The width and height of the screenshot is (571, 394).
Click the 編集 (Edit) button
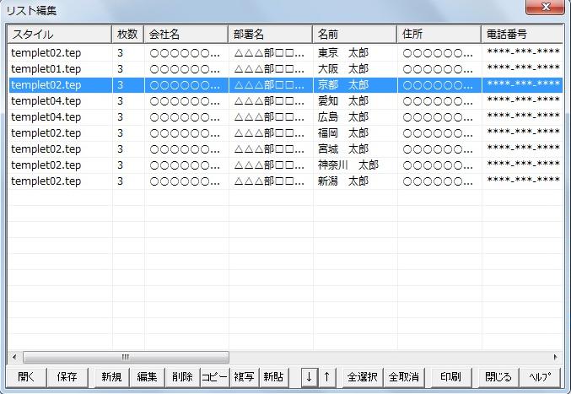[x=147, y=377]
